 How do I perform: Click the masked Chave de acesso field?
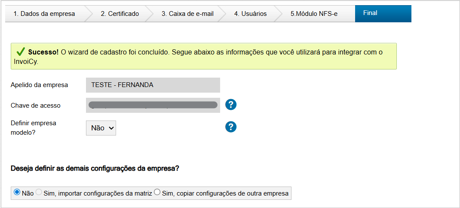coord(153,105)
